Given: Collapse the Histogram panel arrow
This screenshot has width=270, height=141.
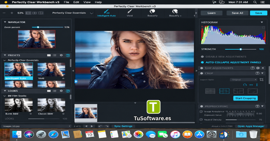Looking at the screenshot, I should (x=262, y=22).
